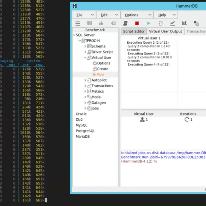
Task: Load the driver script toolbar icon
Action: [125, 23]
